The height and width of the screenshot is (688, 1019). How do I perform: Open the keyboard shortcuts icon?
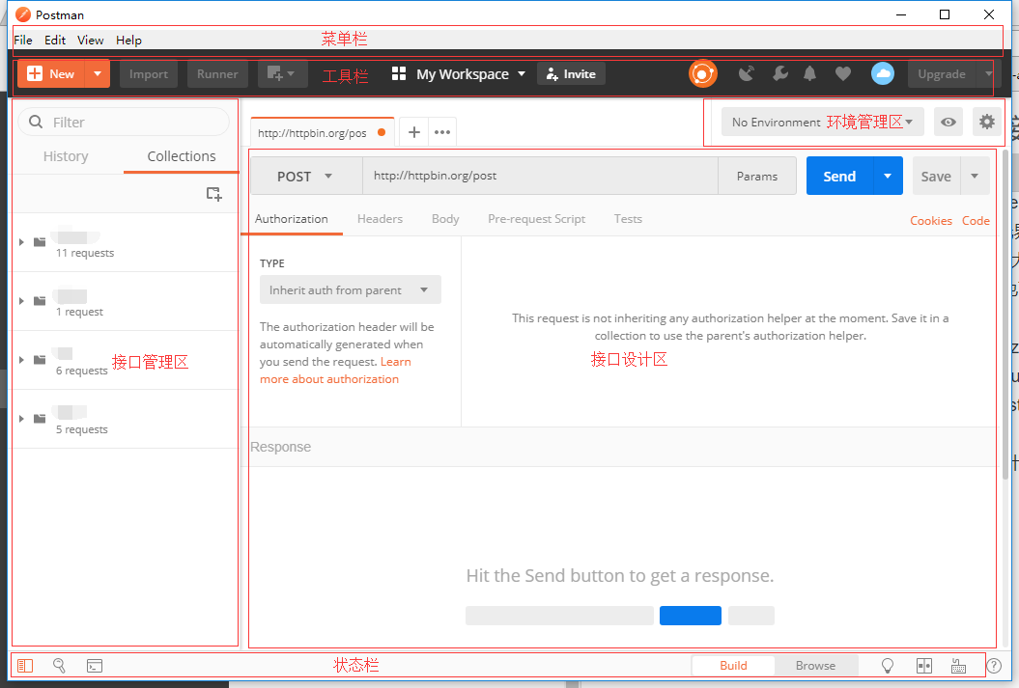[x=958, y=665]
